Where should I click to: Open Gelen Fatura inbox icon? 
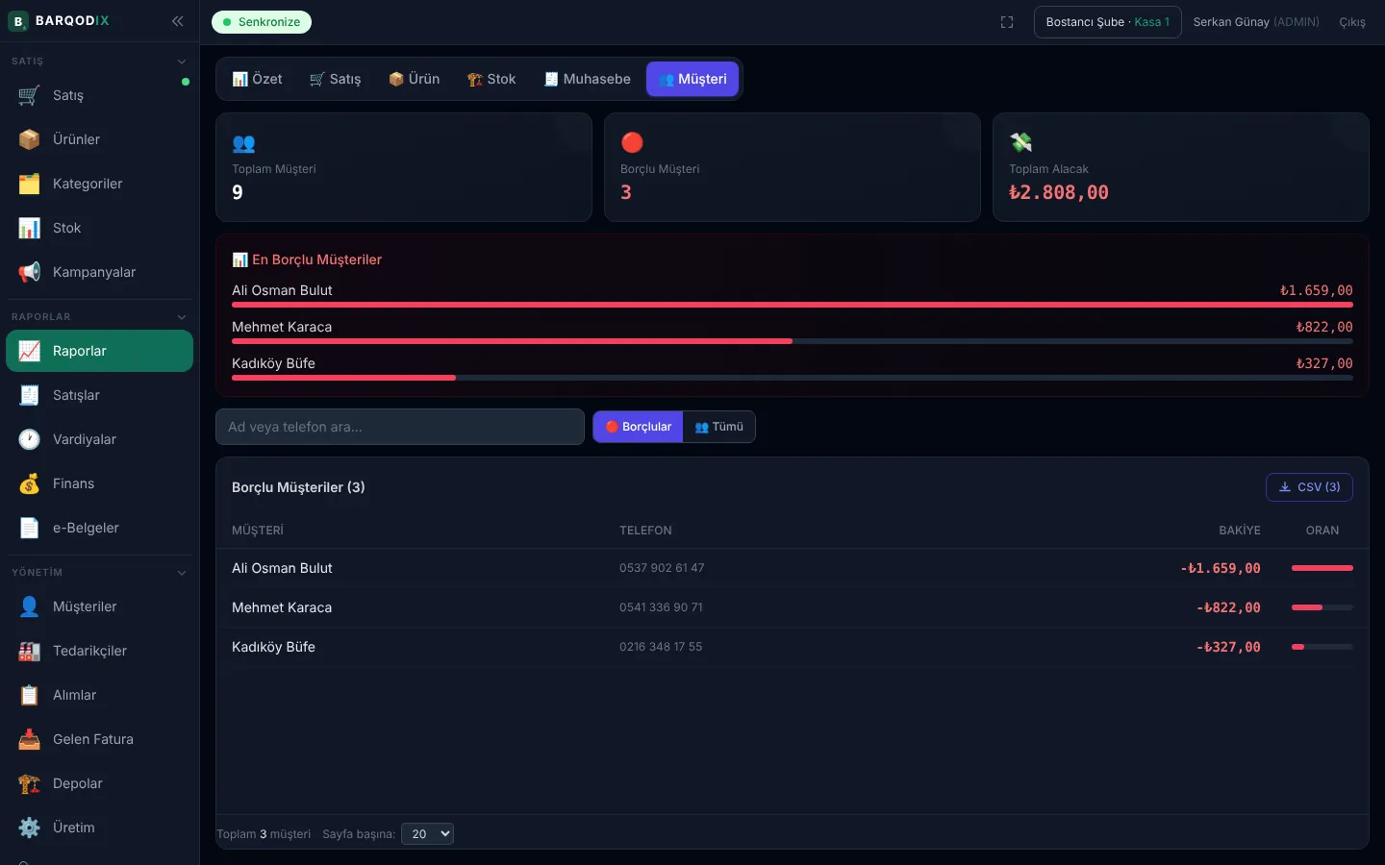[29, 739]
